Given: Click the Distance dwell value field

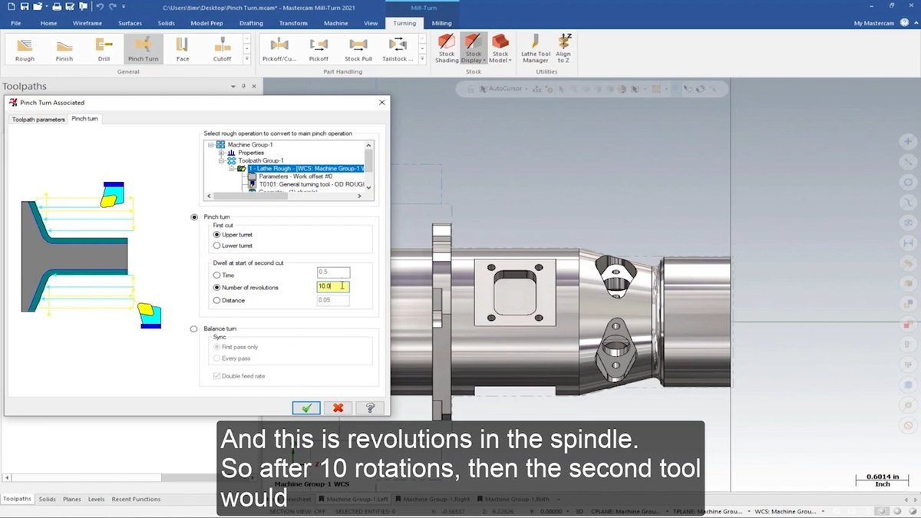Looking at the screenshot, I should (333, 300).
